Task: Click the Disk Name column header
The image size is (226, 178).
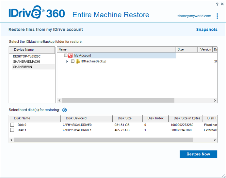Action: [35, 118]
